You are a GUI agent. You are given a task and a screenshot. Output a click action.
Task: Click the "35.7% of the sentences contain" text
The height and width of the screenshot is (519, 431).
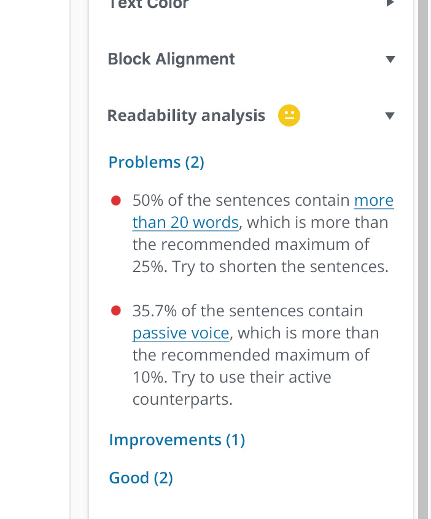tap(247, 311)
